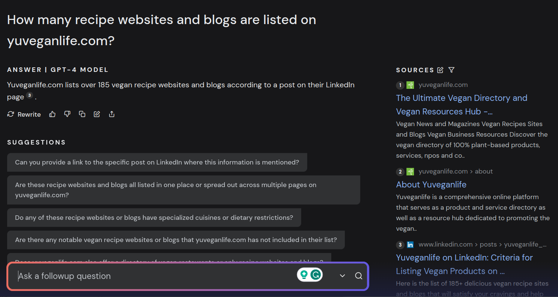Select suggestion about listings spread across multiple pages
Image resolution: width=558 pixels, height=297 pixels.
(183, 190)
